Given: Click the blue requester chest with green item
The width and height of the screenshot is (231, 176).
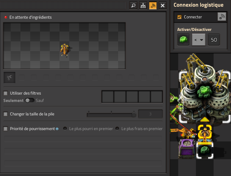Looking at the screenshot, I should click(205, 150).
